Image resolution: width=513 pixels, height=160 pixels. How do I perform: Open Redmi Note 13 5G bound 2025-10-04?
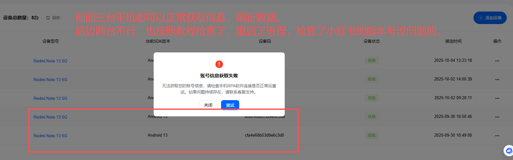(50, 61)
